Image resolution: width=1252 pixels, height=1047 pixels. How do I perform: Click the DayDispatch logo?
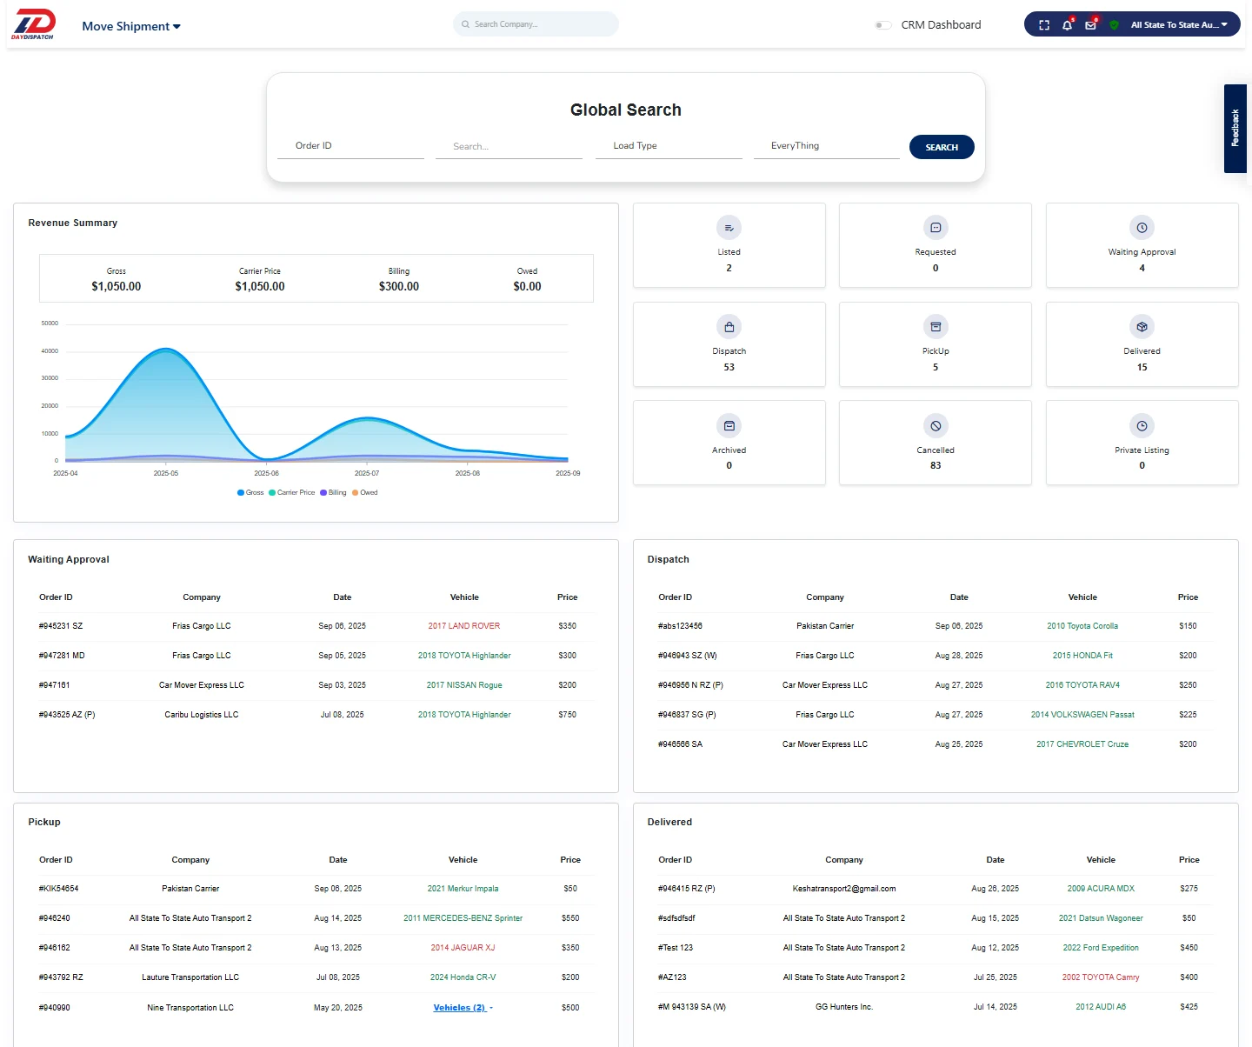[x=33, y=24]
